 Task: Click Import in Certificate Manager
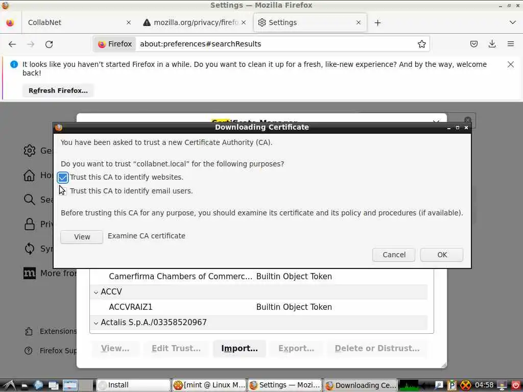click(x=239, y=349)
